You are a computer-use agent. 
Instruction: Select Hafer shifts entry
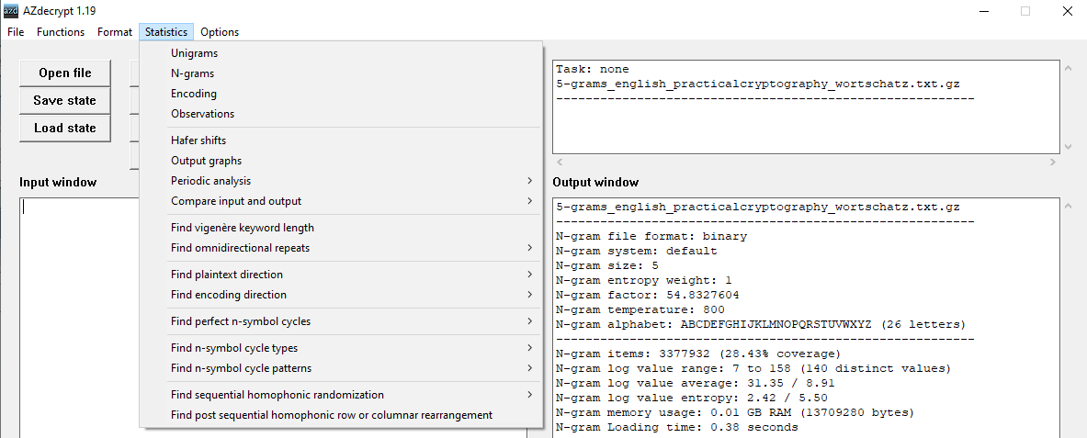click(x=340, y=140)
